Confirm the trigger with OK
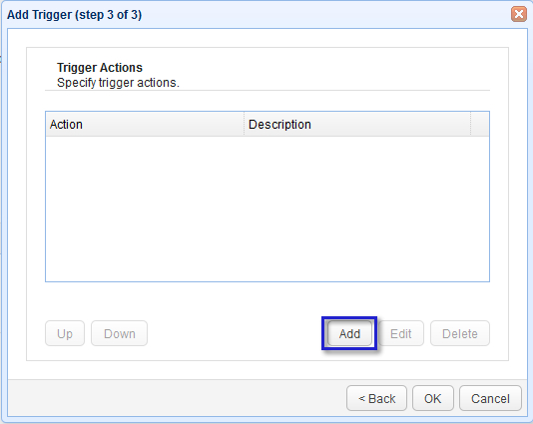 point(433,398)
